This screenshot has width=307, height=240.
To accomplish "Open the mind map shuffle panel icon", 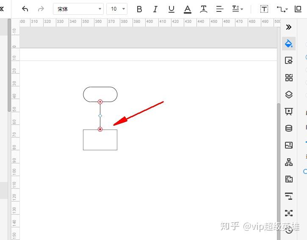I will [x=289, y=213].
